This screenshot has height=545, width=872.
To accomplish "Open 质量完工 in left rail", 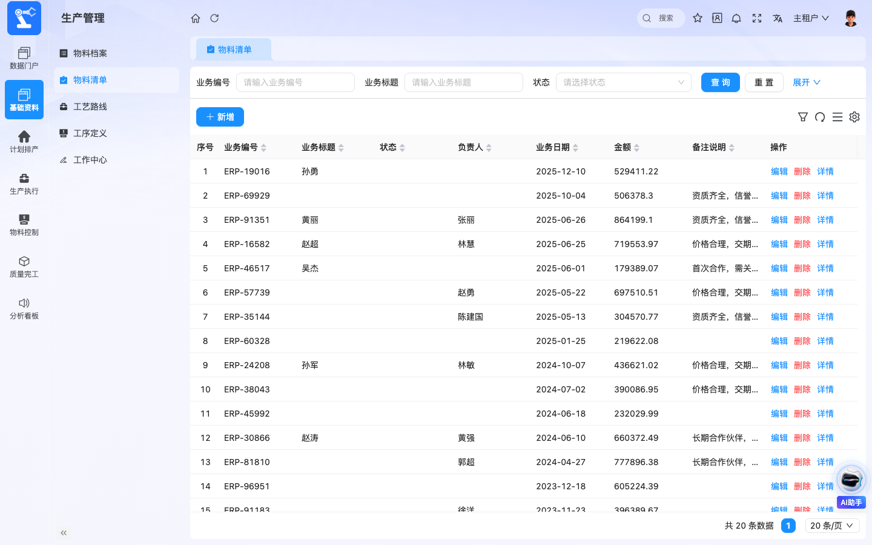I will 24,266.
